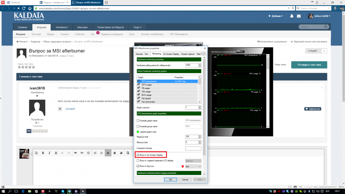This screenshot has width=345, height=194.
Task: Click the Цитирай quote link
Action: tap(70, 109)
